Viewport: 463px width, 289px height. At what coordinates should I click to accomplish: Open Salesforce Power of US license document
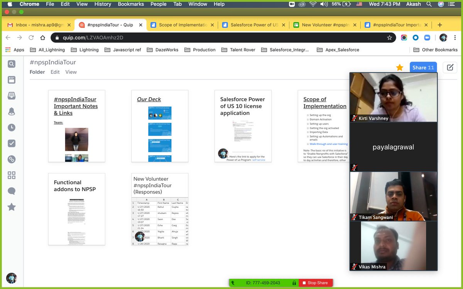point(243,126)
